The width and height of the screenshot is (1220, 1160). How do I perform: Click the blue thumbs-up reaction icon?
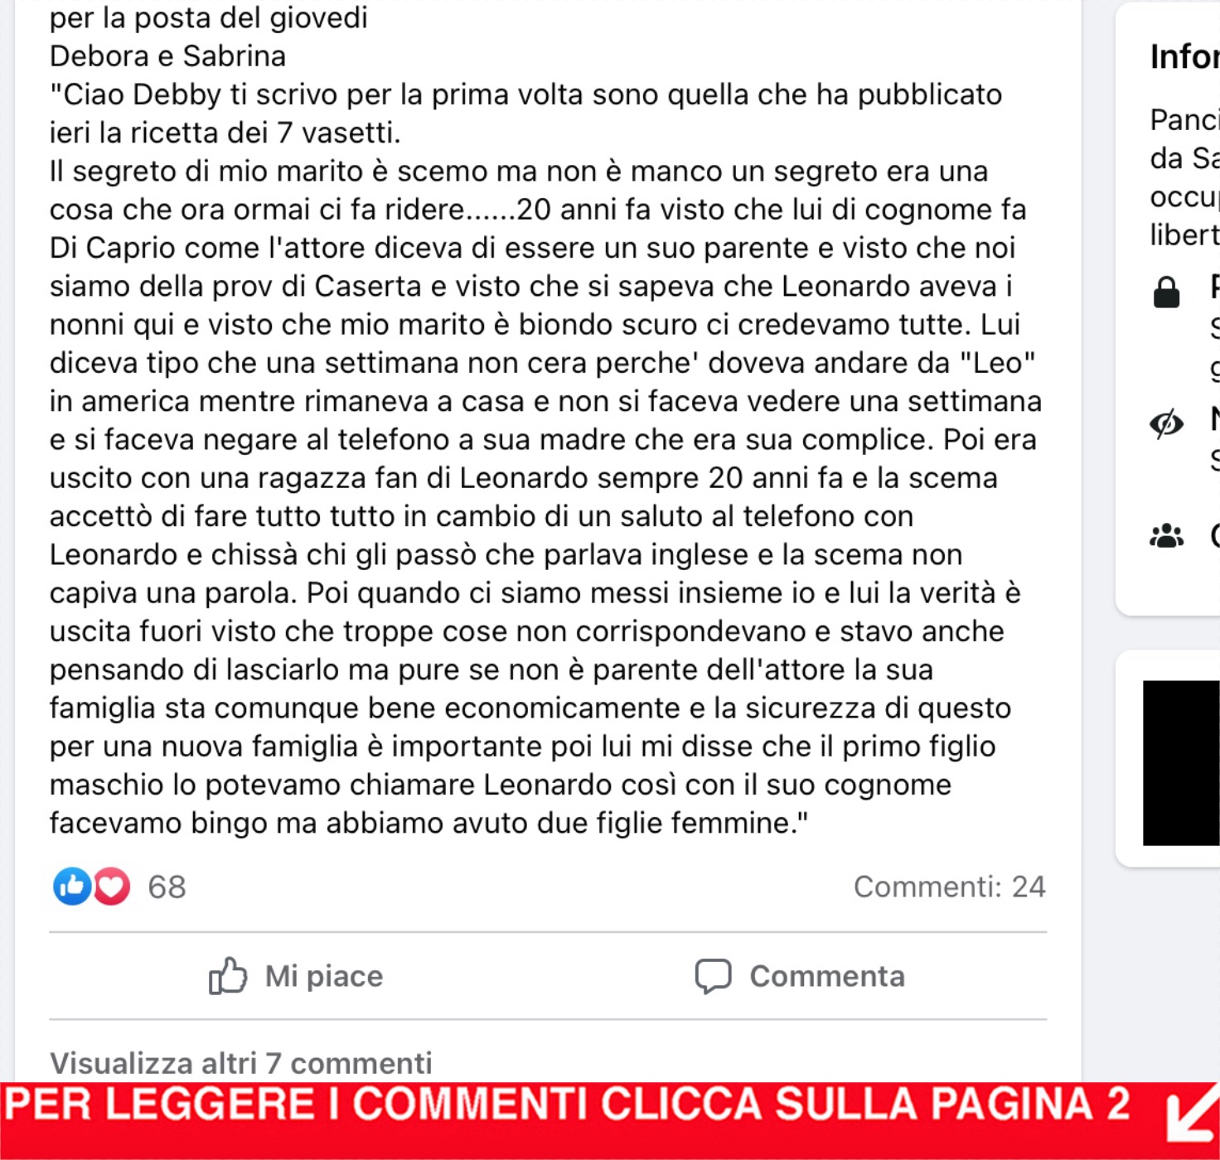coord(72,887)
